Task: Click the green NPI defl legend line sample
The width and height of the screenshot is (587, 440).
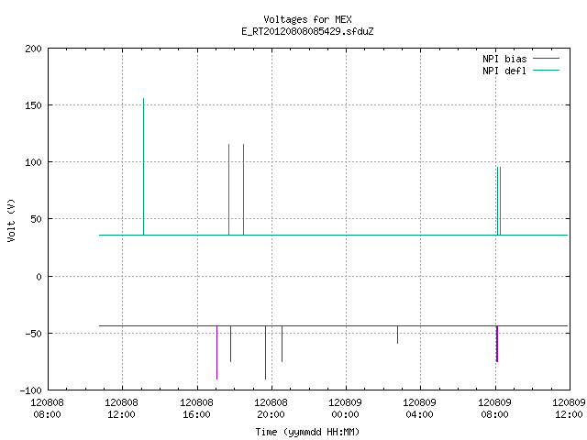Action: point(546,70)
